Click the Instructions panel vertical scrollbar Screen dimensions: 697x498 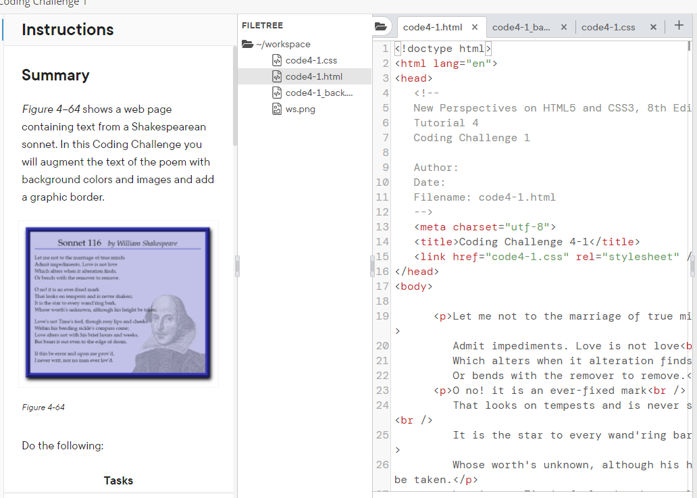click(x=235, y=95)
